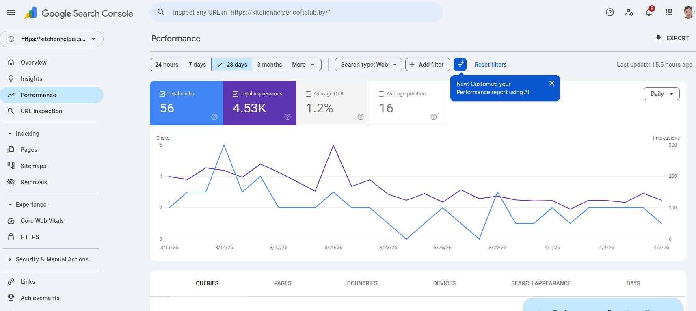Click the Reset filters link

click(x=490, y=65)
